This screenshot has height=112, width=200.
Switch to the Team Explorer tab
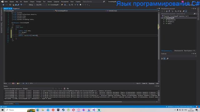click(190, 51)
